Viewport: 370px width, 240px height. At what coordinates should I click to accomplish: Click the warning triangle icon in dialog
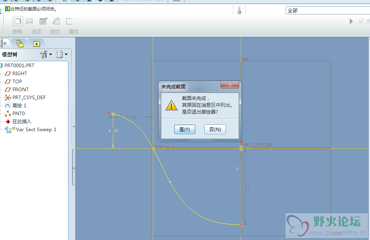tap(172, 105)
